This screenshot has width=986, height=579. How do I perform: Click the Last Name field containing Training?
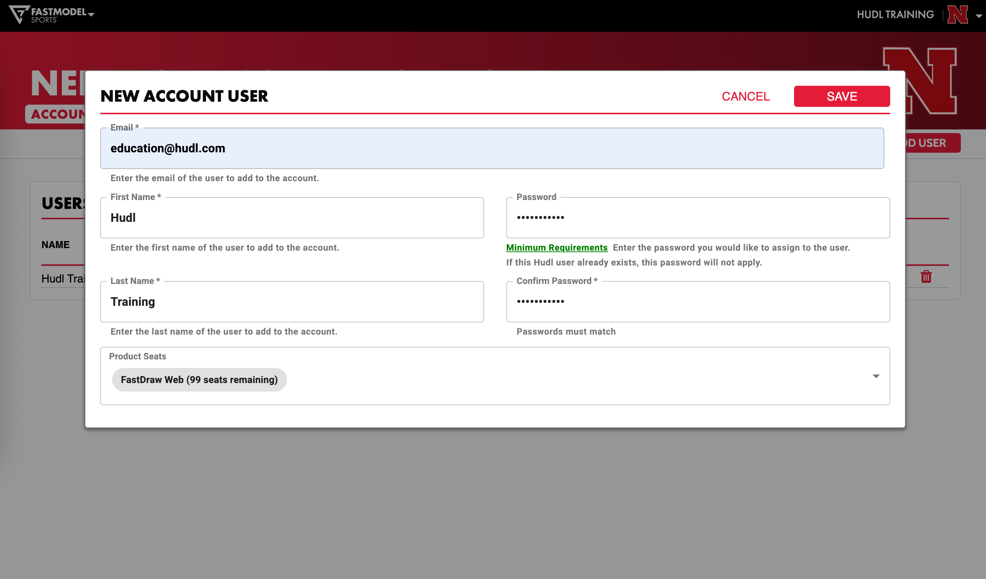[292, 302]
